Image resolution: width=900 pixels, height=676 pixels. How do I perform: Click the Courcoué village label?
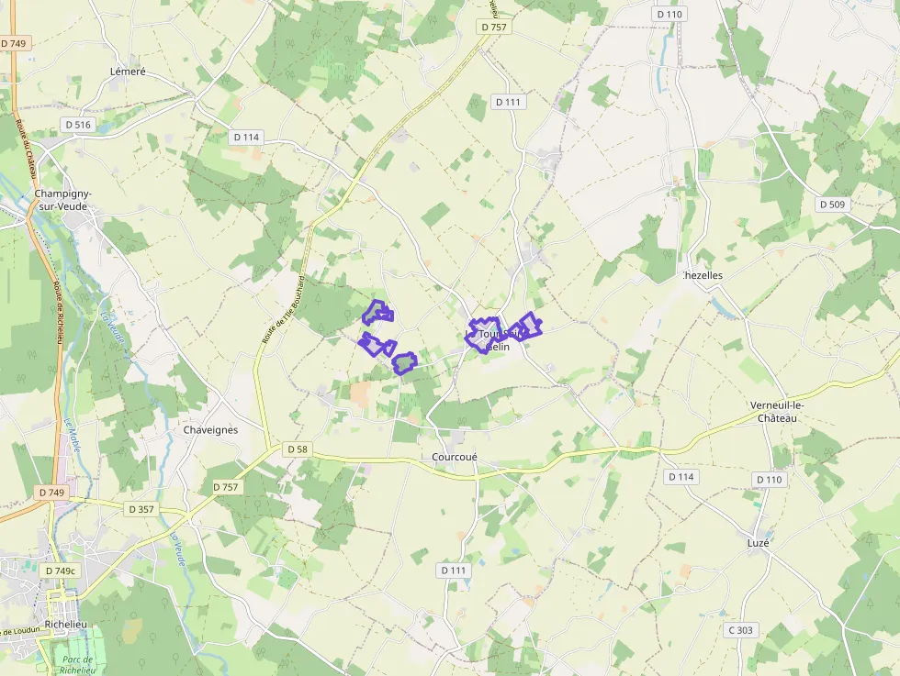click(x=454, y=457)
